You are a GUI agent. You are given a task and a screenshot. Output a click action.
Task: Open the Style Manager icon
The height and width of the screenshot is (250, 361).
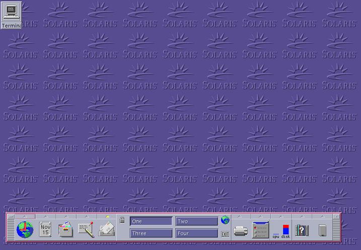point(261,230)
